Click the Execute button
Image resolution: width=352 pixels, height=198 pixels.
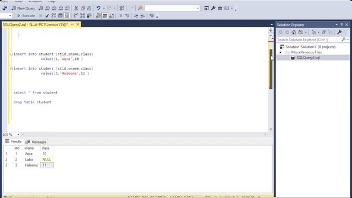click(26, 15)
